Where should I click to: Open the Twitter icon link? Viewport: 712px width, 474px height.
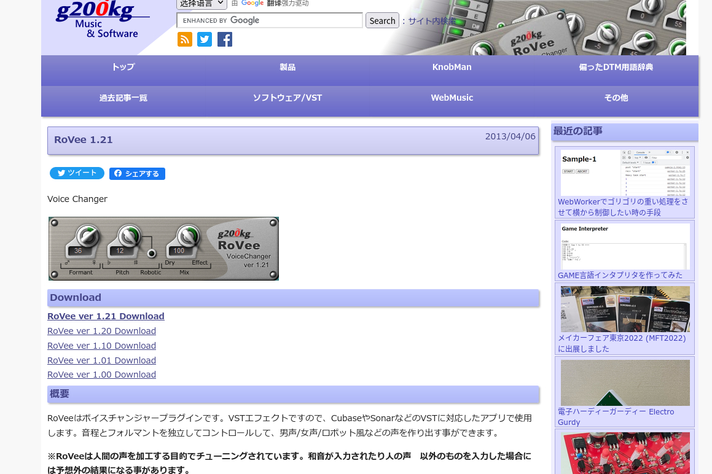(x=205, y=39)
